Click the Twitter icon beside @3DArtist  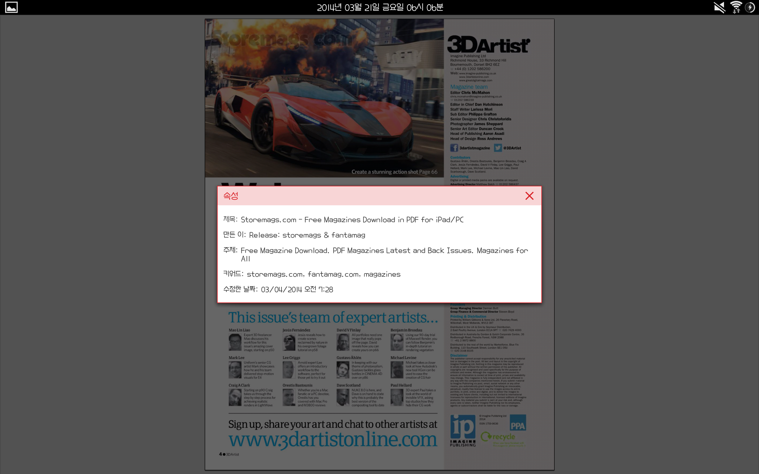pyautogui.click(x=498, y=148)
